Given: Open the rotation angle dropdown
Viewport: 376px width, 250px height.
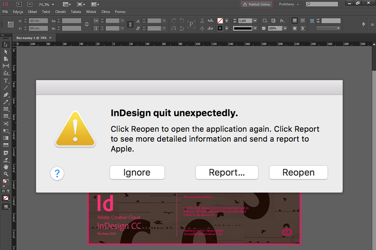Looking at the screenshot, I should click(x=164, y=21).
